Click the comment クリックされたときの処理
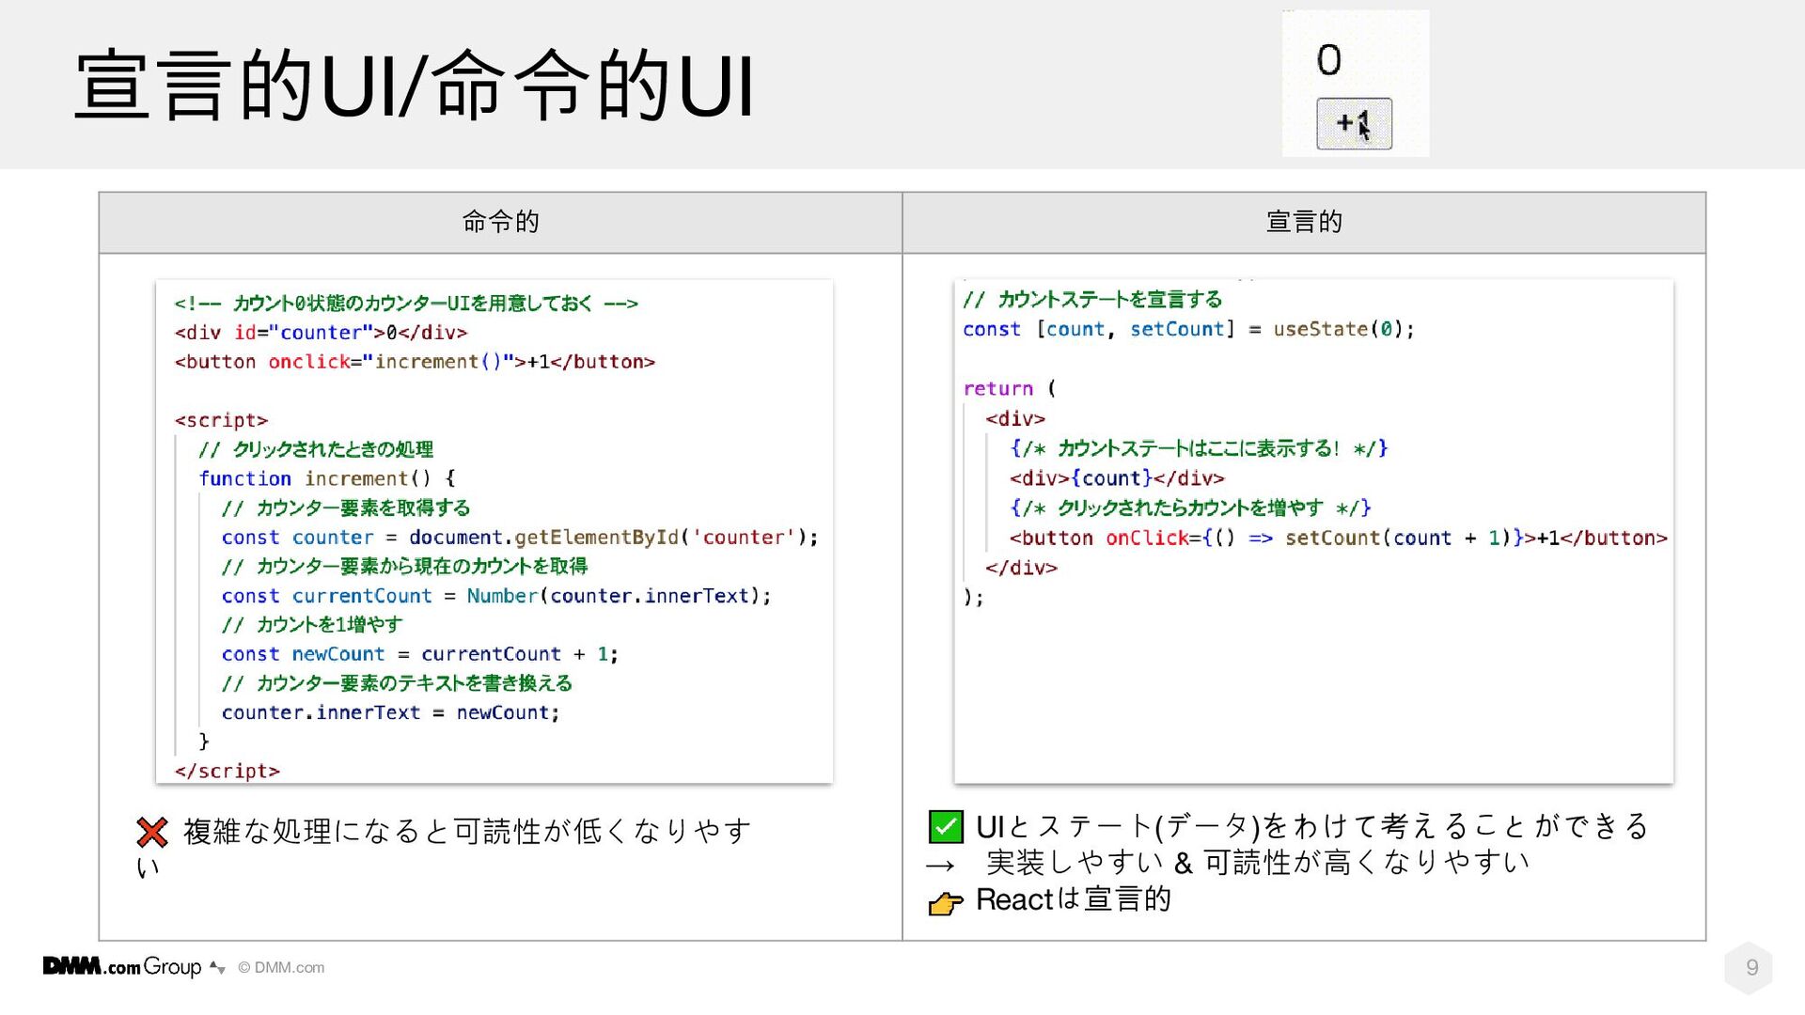Viewport: 1805px width, 1015px height. click(316, 449)
